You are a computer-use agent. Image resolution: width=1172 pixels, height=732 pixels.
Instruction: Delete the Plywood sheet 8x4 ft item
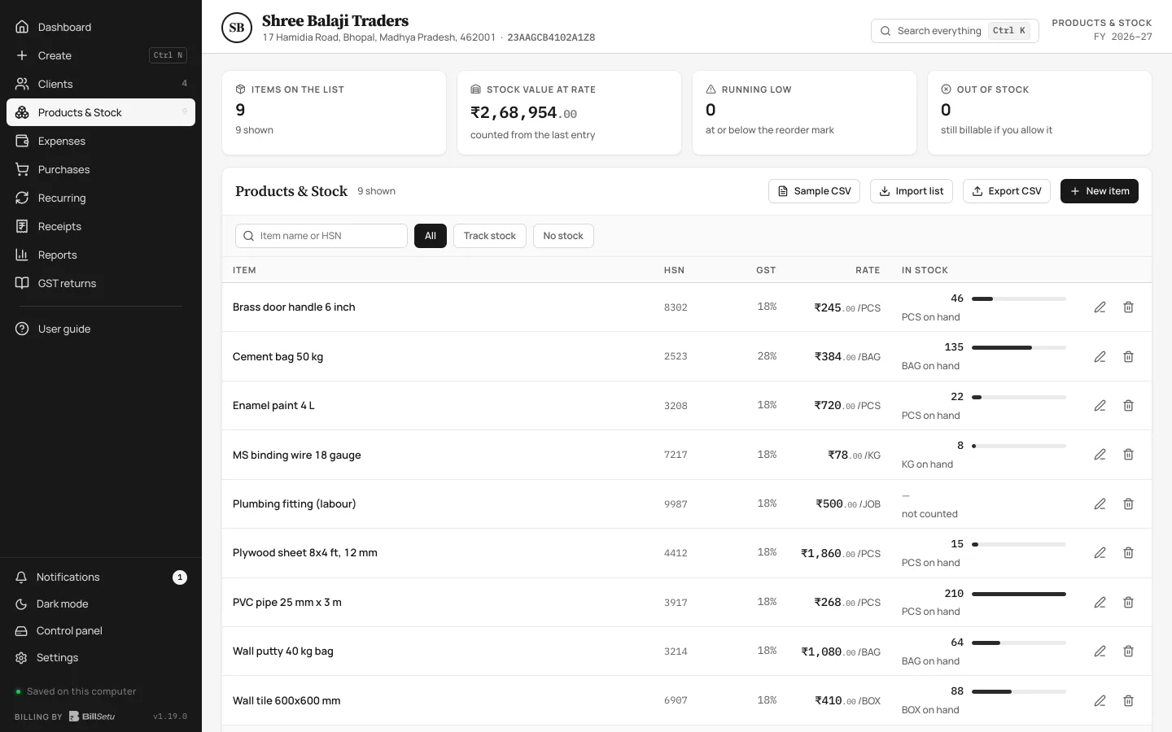click(1128, 553)
